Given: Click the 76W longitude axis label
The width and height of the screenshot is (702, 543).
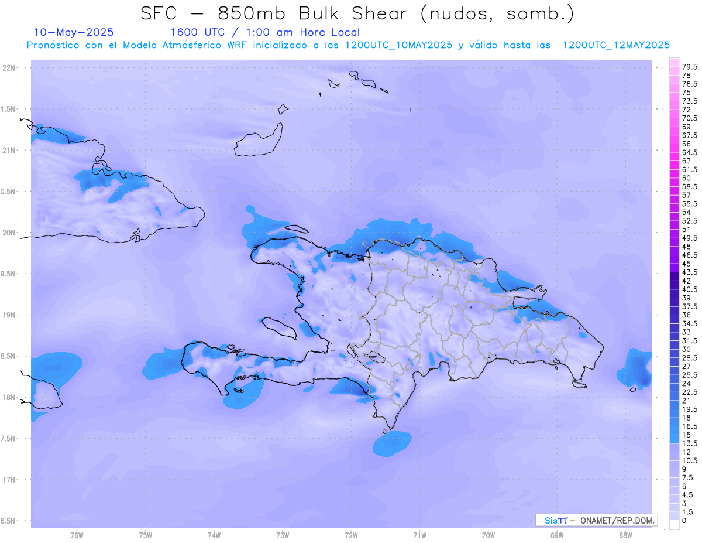Looking at the screenshot, I should (77, 535).
